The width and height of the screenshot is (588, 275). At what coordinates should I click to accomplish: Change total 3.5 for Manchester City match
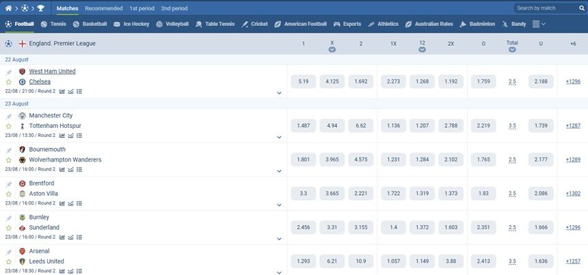click(x=512, y=126)
